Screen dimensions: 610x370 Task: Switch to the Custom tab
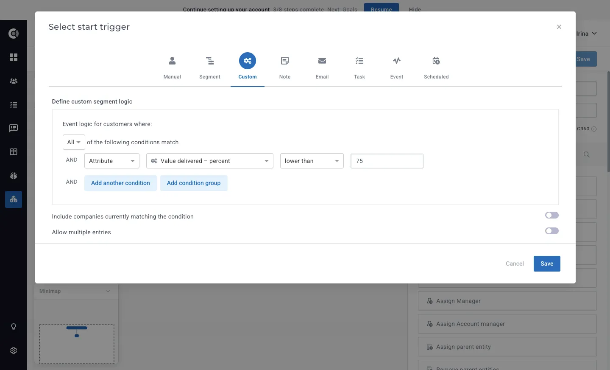248,68
